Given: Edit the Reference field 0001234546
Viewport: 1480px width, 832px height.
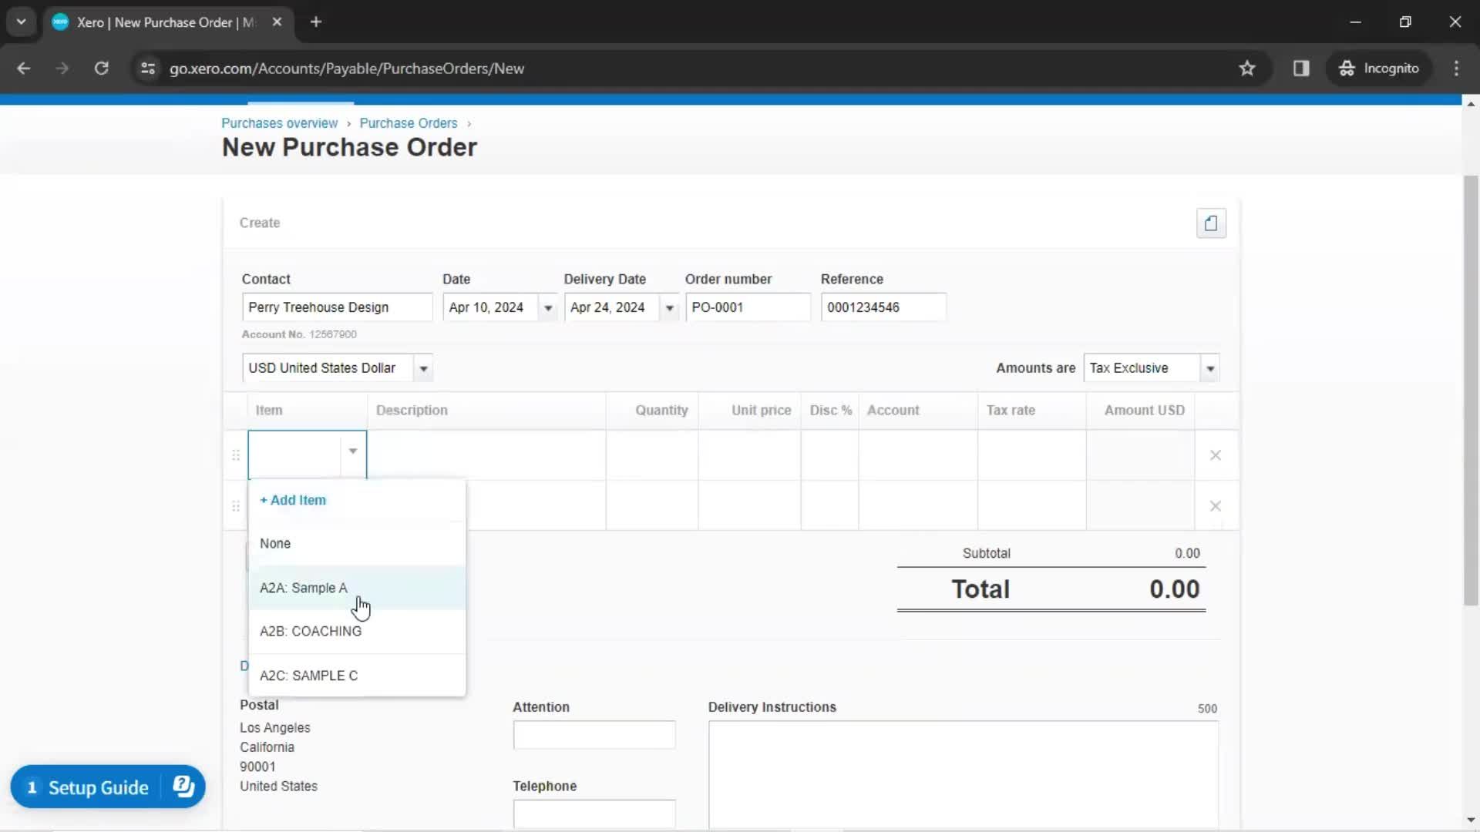Looking at the screenshot, I should [883, 307].
